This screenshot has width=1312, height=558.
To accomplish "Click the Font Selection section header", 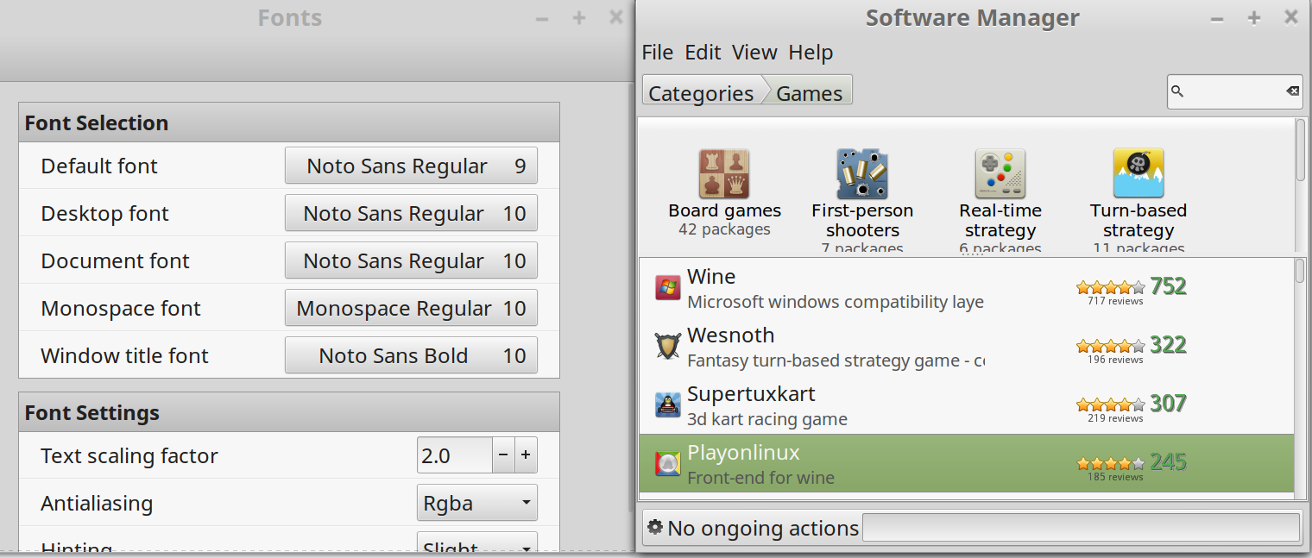I will [x=289, y=122].
